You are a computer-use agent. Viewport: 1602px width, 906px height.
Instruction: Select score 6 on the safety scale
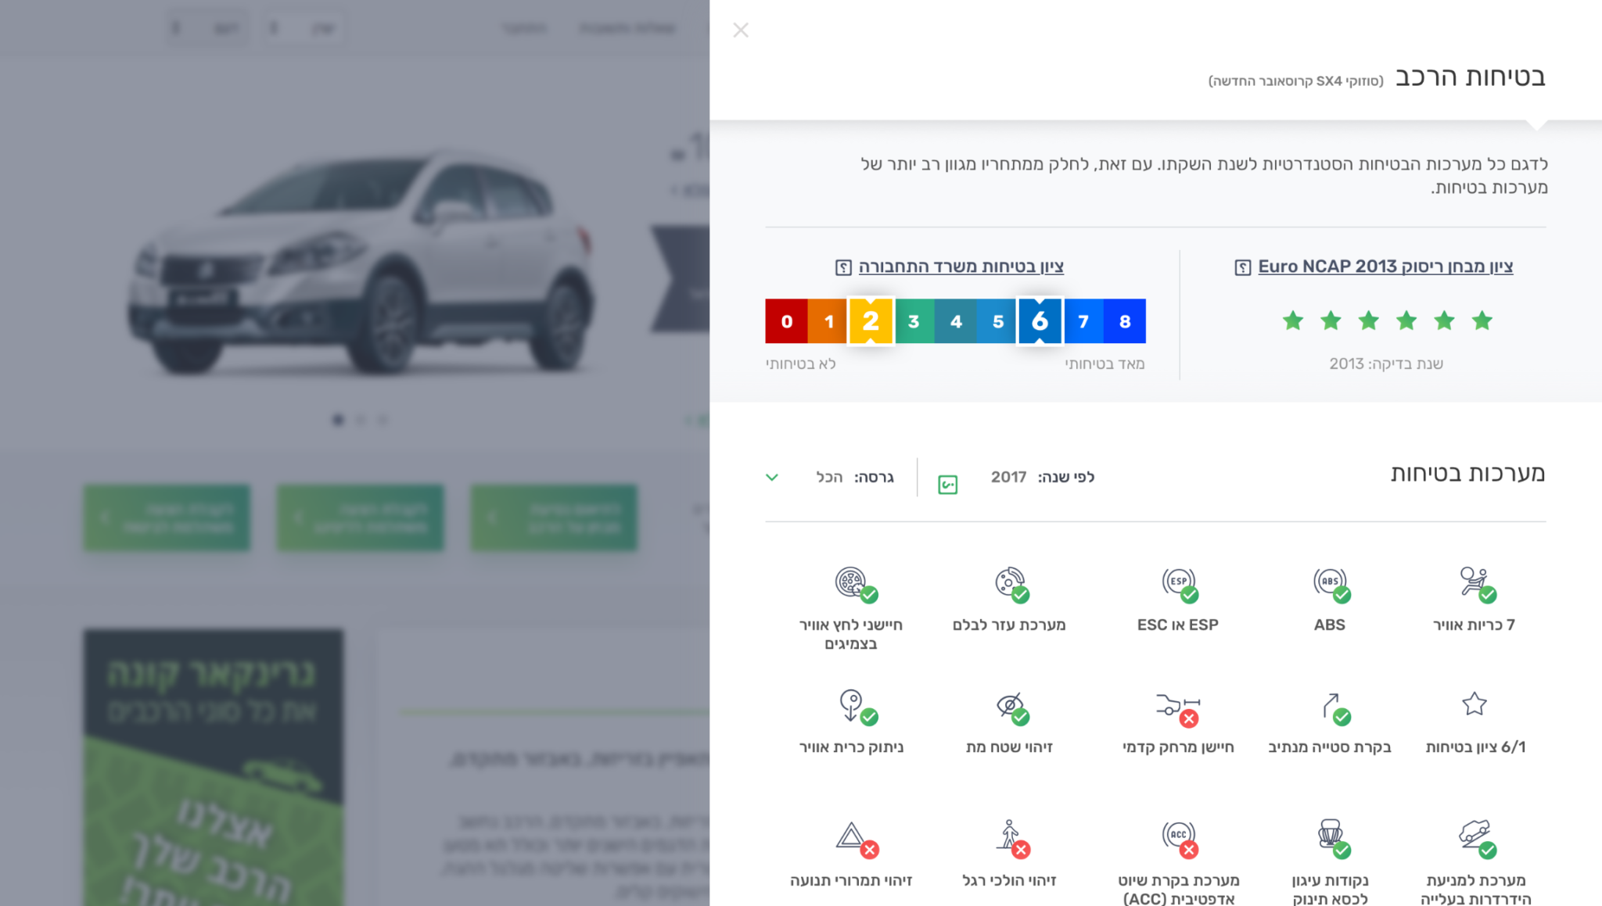tap(1040, 321)
